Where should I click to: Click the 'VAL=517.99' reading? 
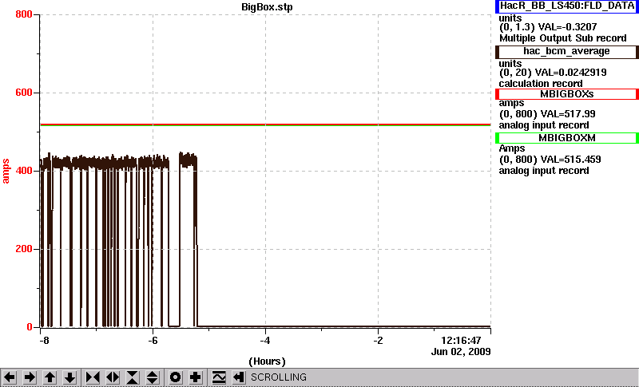(567, 114)
